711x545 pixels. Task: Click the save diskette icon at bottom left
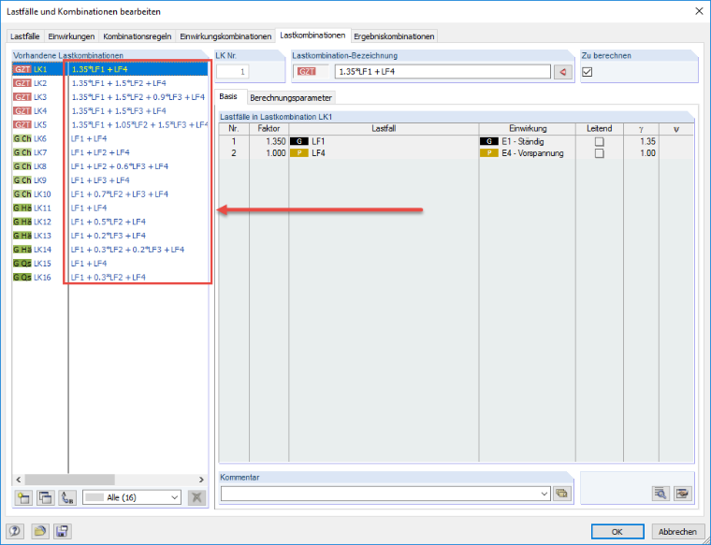pos(62,531)
